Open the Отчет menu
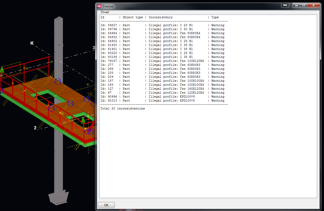The height and width of the screenshot is (211, 324). click(x=105, y=12)
